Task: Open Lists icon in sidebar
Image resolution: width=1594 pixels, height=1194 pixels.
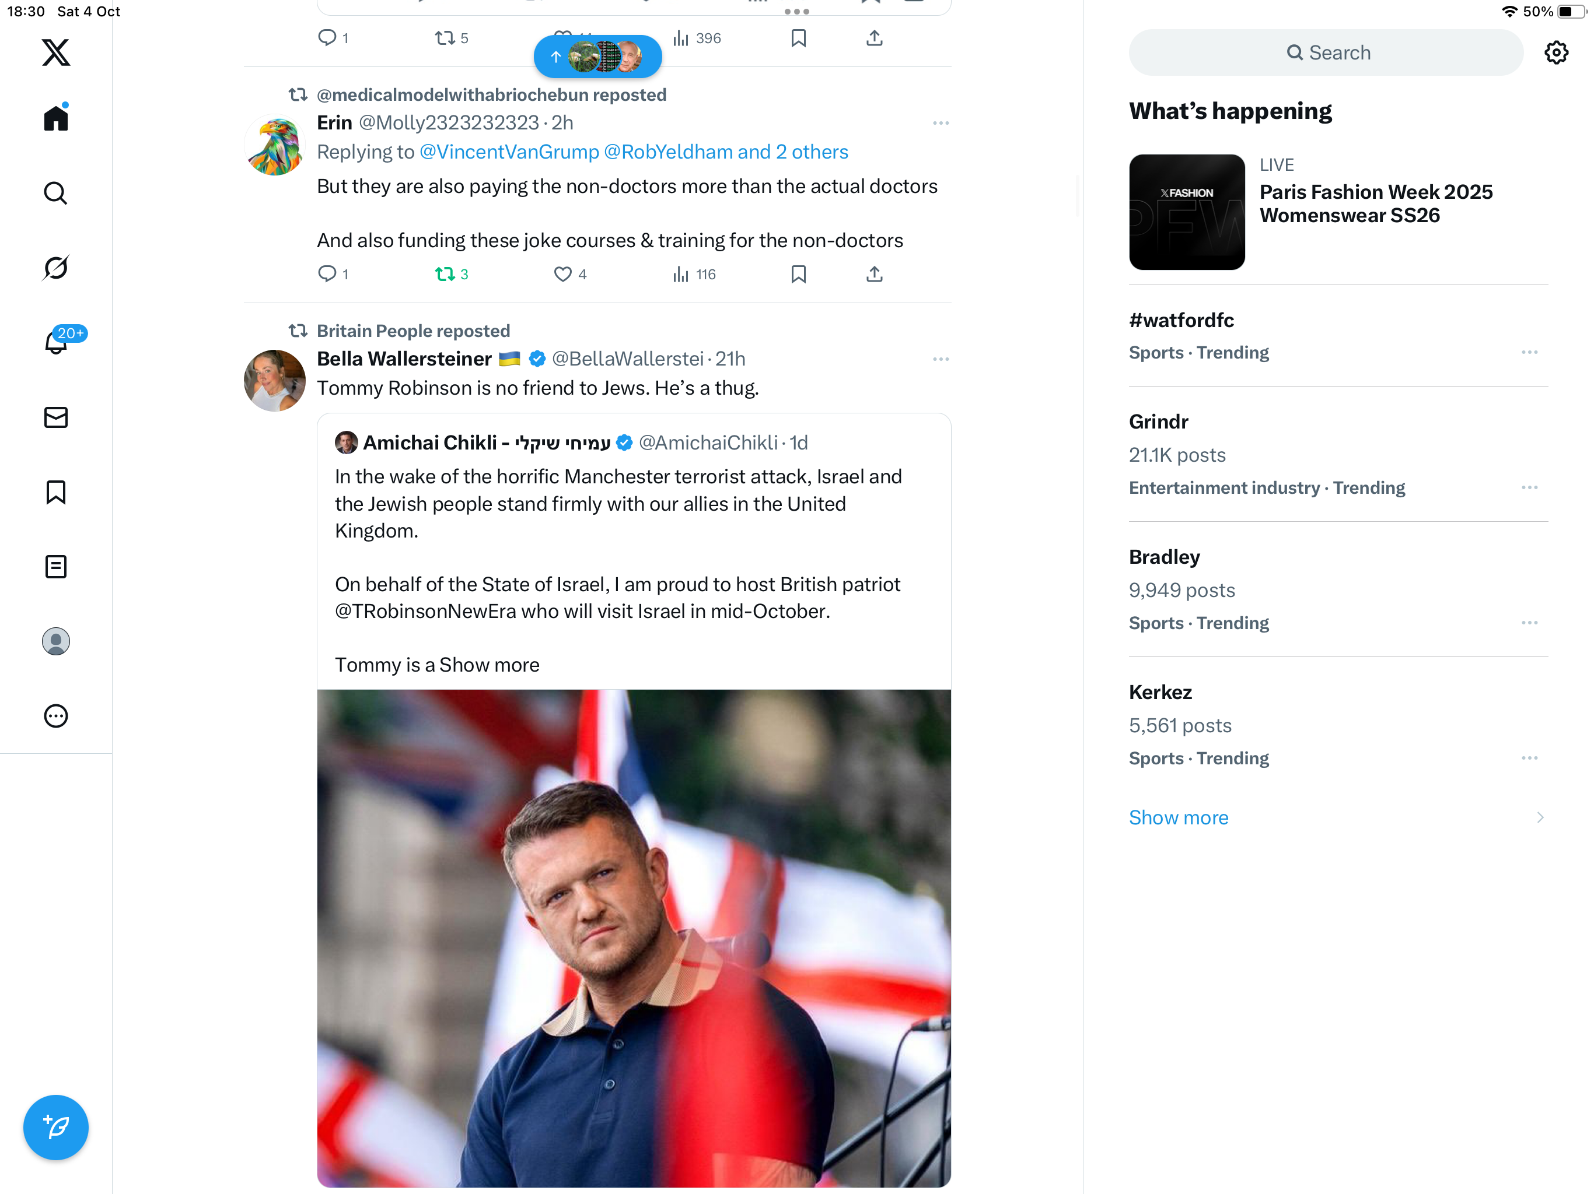Action: [55, 567]
